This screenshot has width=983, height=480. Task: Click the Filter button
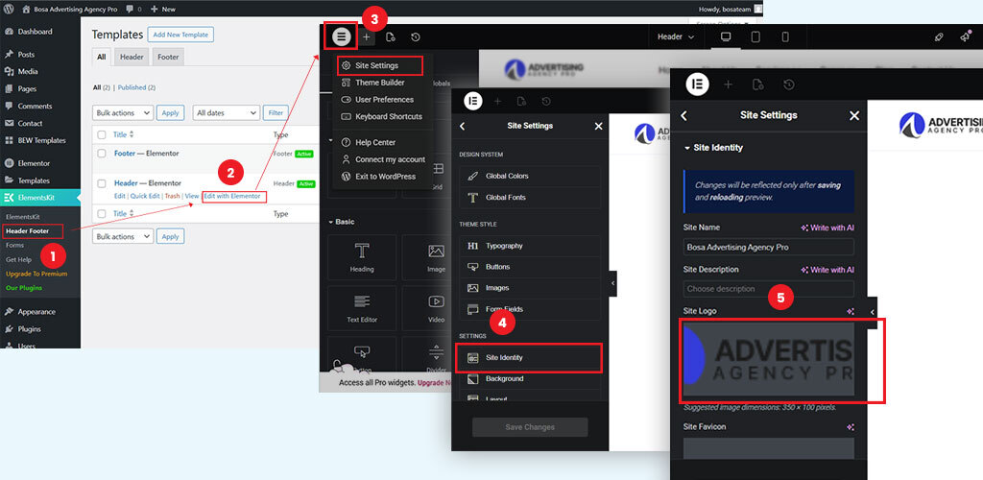[x=276, y=112]
